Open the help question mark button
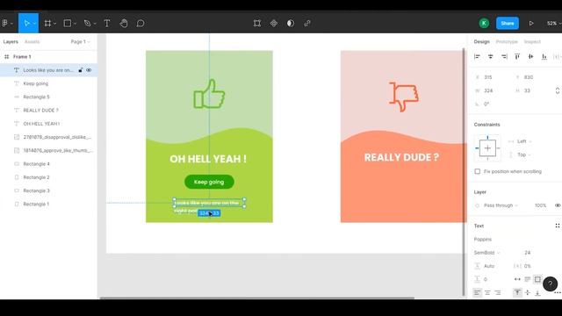 point(550,284)
